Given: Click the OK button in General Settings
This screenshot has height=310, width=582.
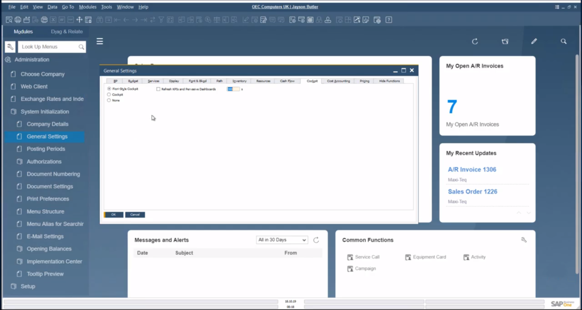Looking at the screenshot, I should coord(113,215).
